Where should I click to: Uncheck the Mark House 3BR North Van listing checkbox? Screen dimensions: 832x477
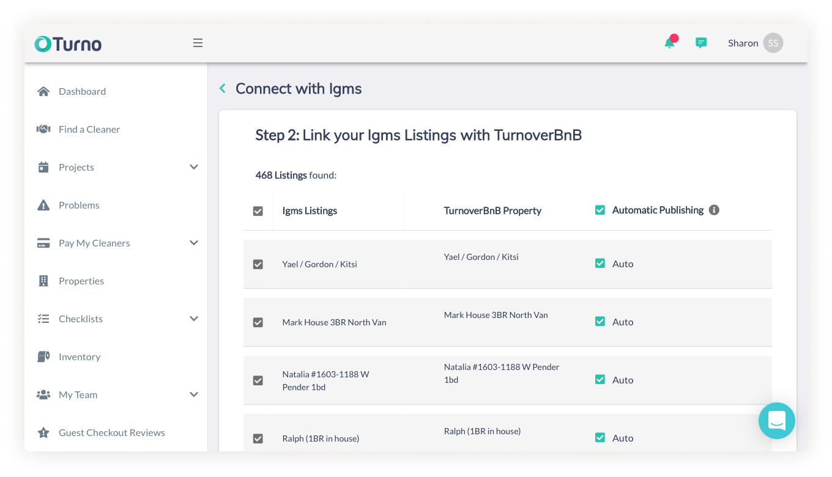(x=258, y=322)
